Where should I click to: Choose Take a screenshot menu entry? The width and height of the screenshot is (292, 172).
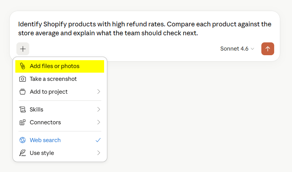point(60,79)
